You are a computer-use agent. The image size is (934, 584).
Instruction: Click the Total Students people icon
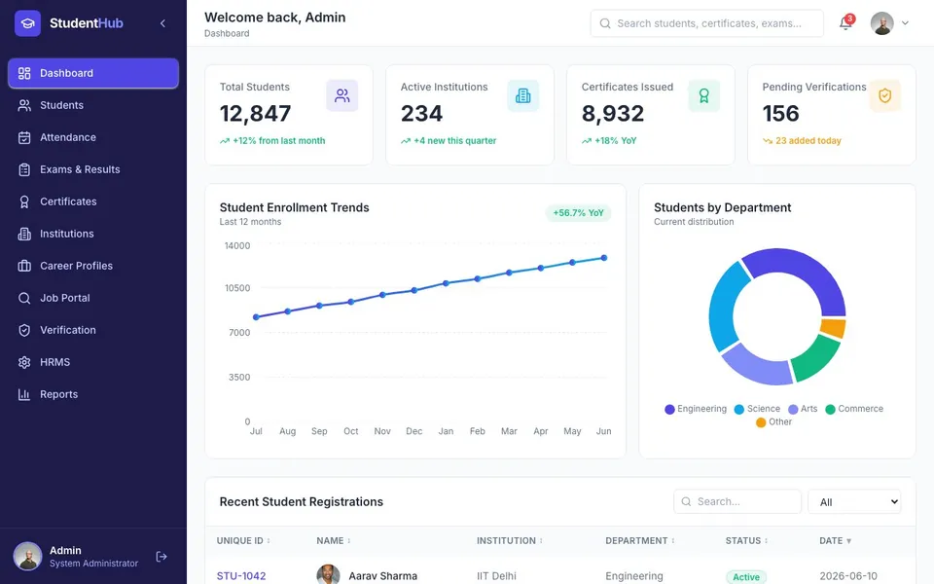[x=342, y=95]
